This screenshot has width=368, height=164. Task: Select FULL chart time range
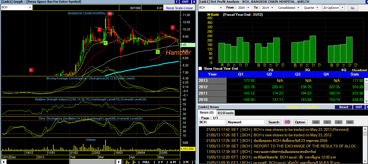(146, 162)
